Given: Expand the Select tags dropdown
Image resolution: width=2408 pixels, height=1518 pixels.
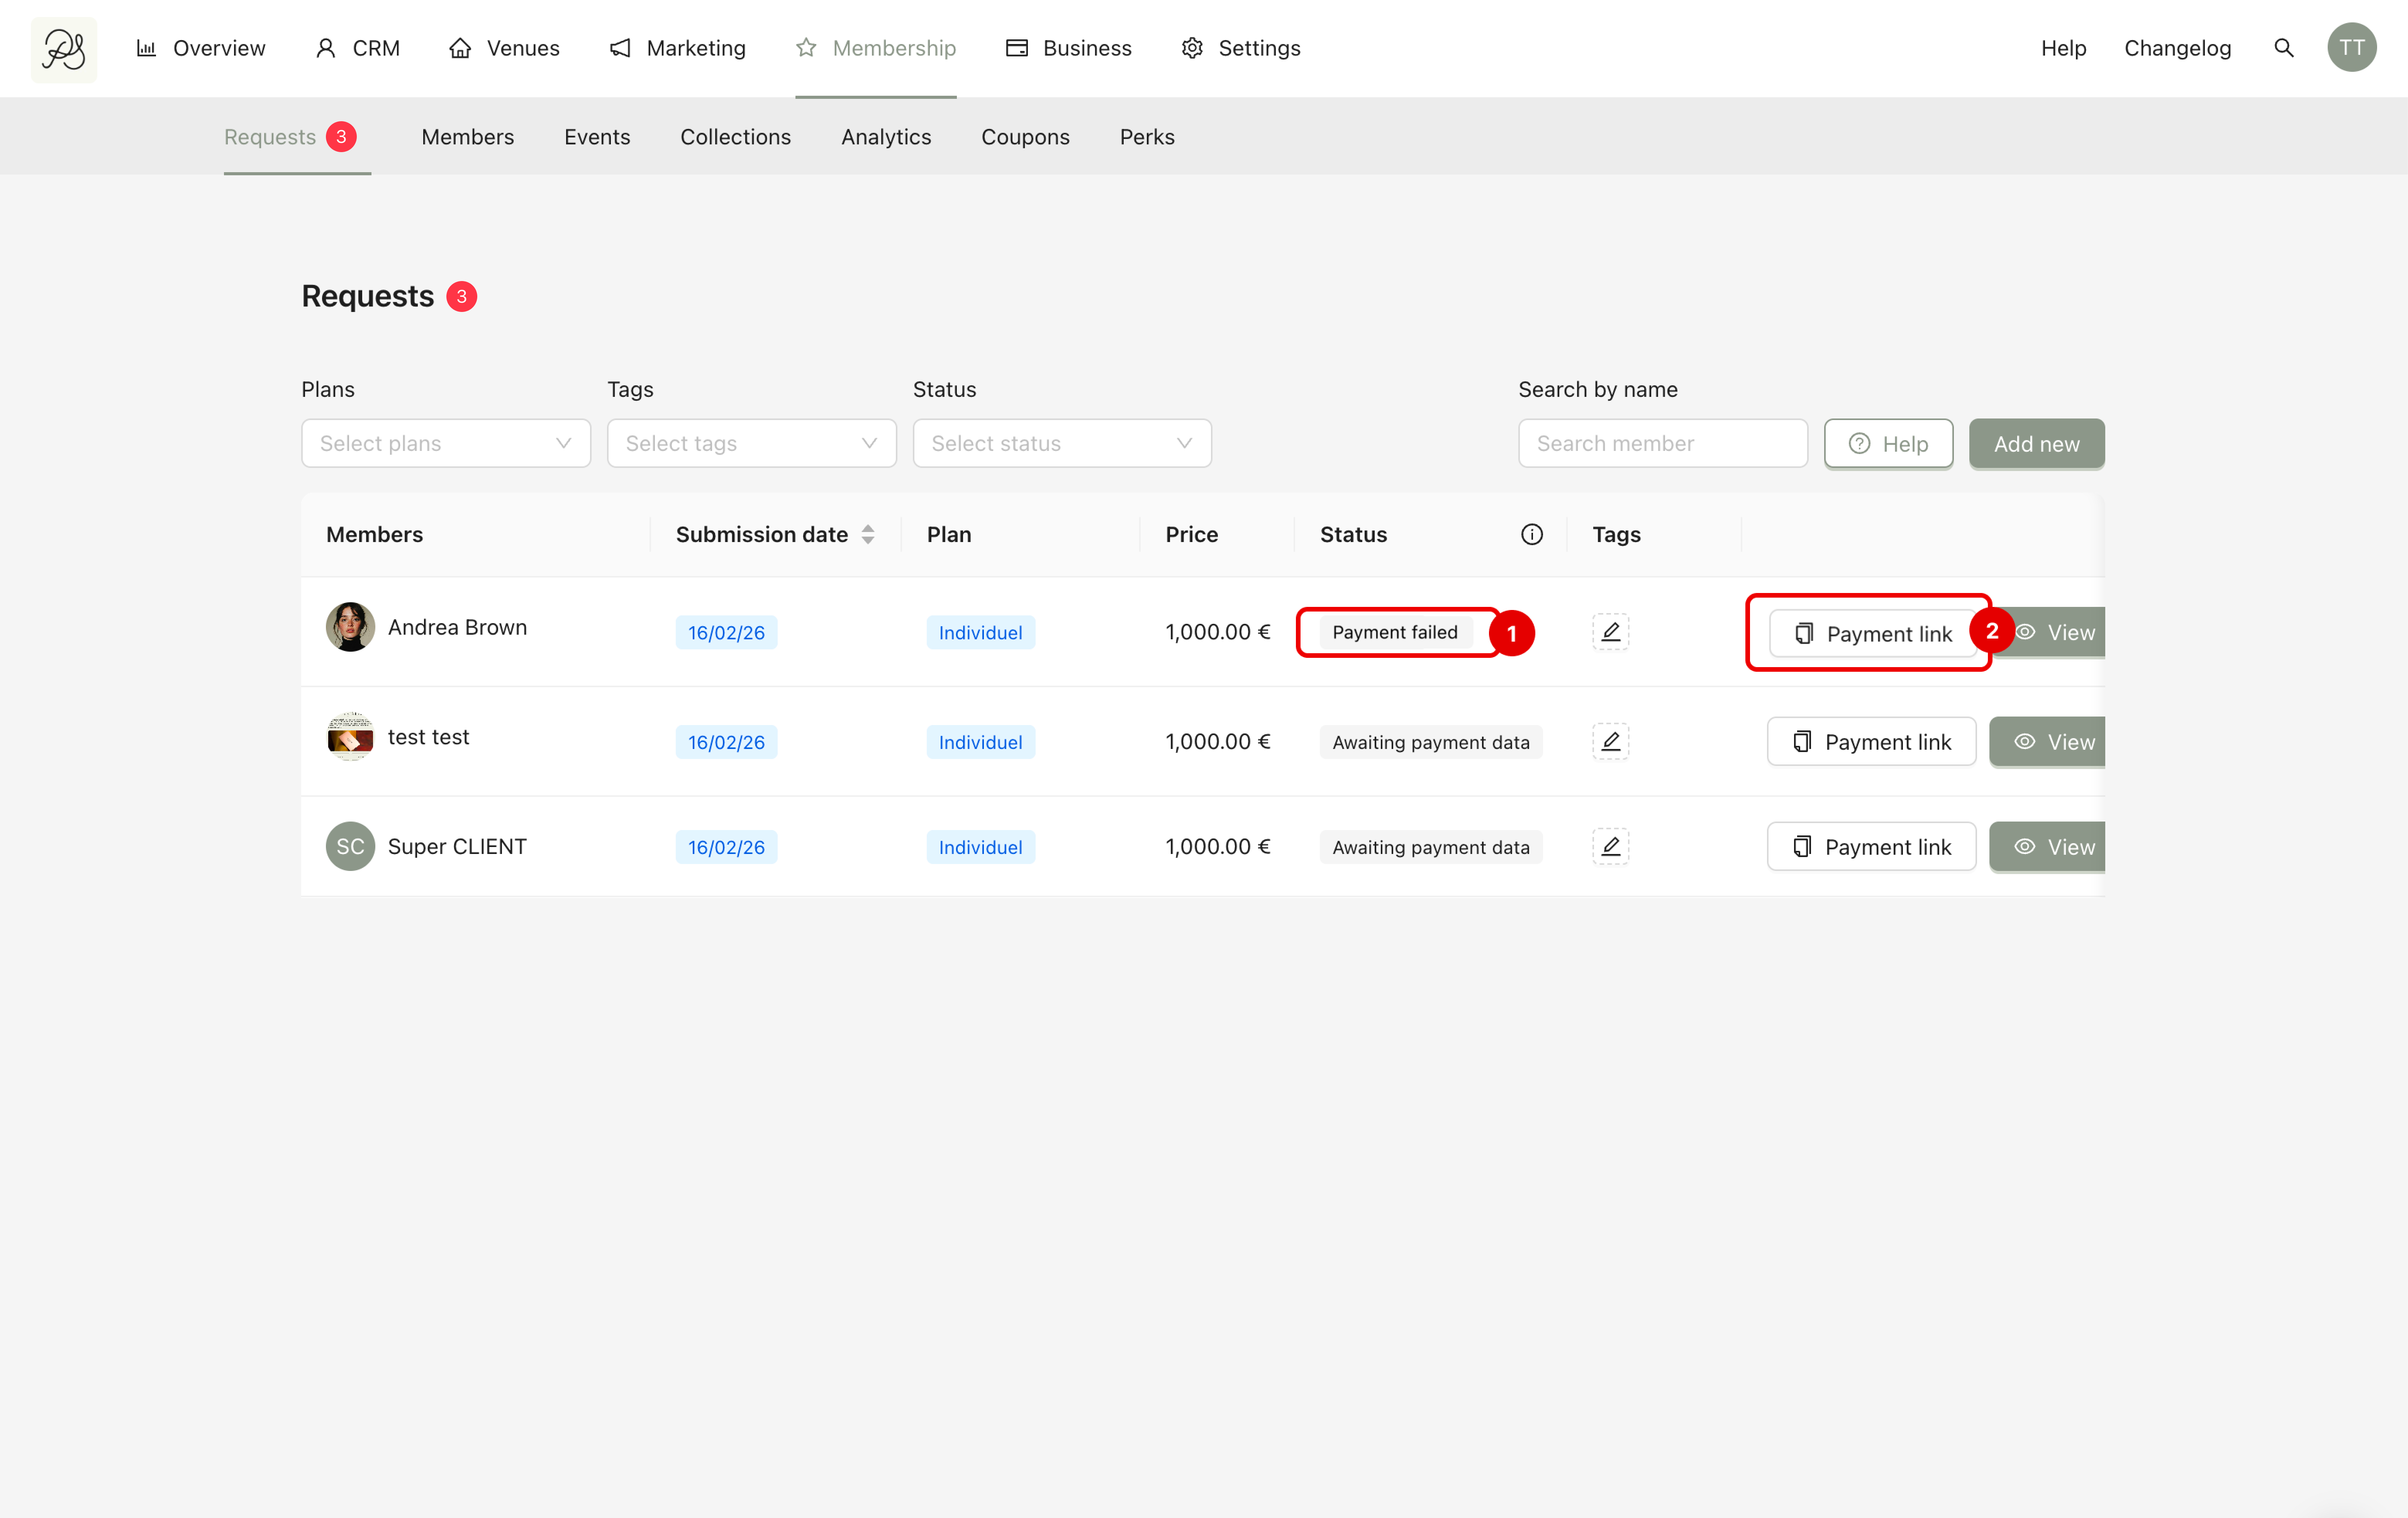Looking at the screenshot, I should (751, 443).
